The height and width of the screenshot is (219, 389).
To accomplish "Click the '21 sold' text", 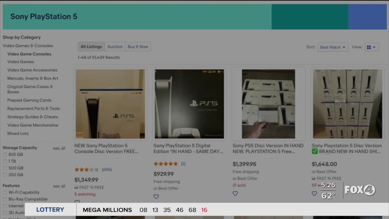I will pos(239,185).
